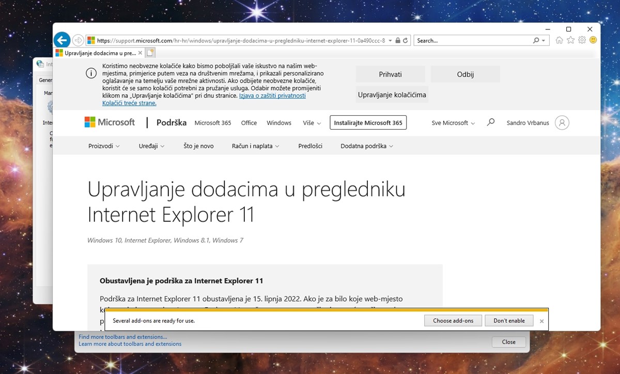Open Predlošci in the navigation
This screenshot has width=620, height=374.
coord(311,146)
